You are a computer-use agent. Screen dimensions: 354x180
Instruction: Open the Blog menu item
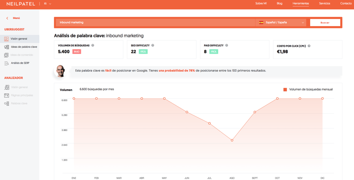280,4
